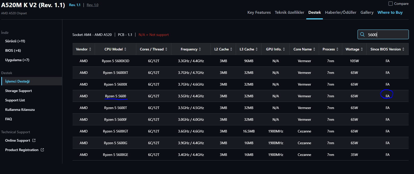
Task: Select the Ryzen 5 5600F cell
Action: [x=116, y=119]
